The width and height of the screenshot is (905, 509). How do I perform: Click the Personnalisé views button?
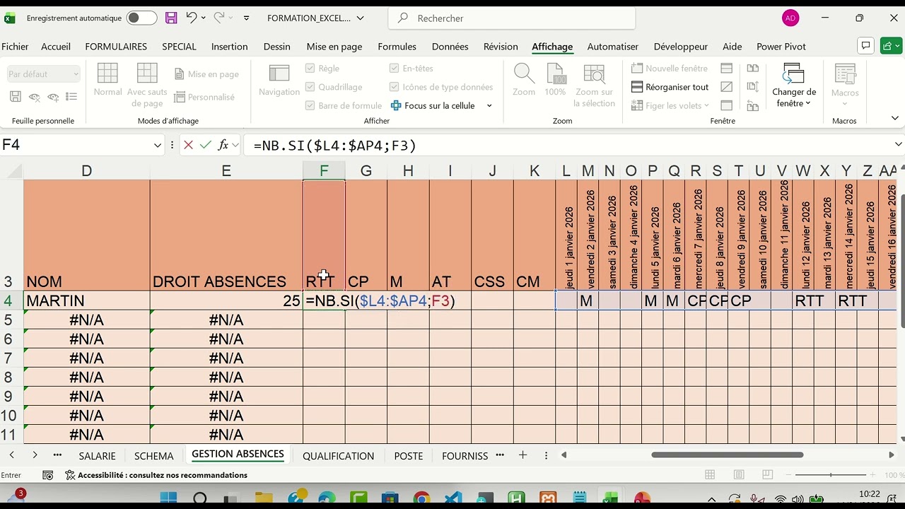coord(204,97)
